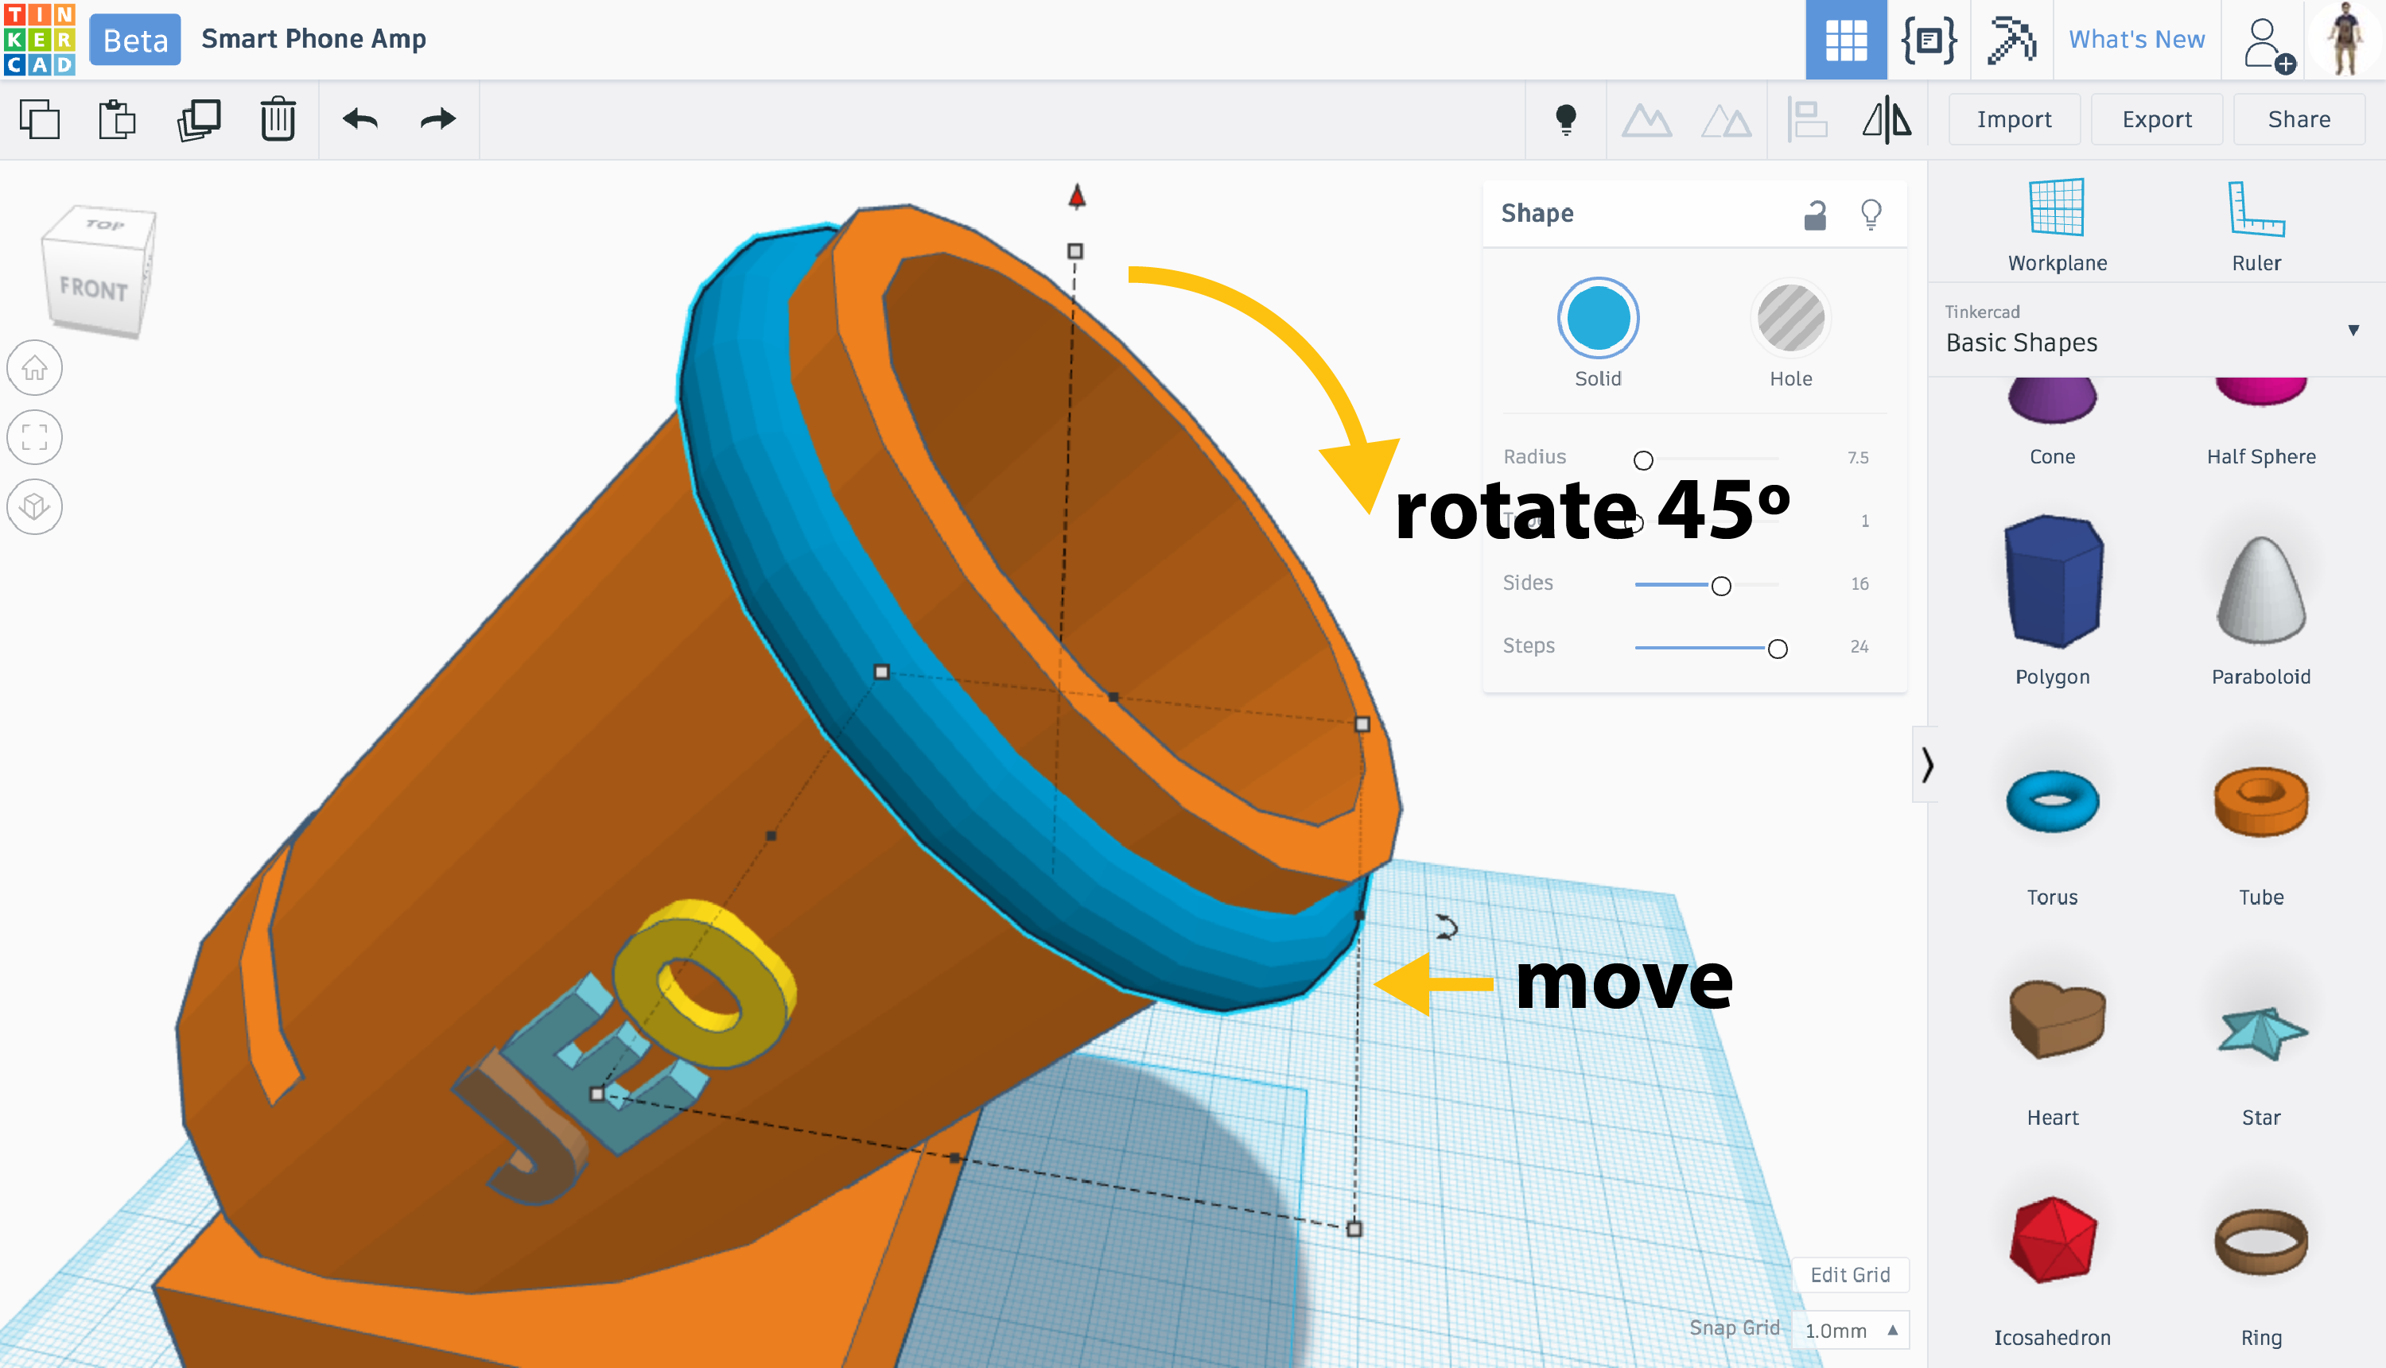Open the What's New link
This screenshot has height=1368, width=2386.
point(2136,40)
